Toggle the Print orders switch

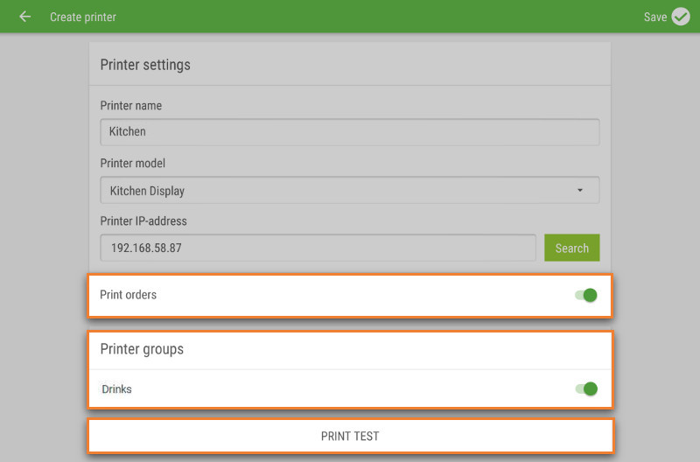coord(586,295)
